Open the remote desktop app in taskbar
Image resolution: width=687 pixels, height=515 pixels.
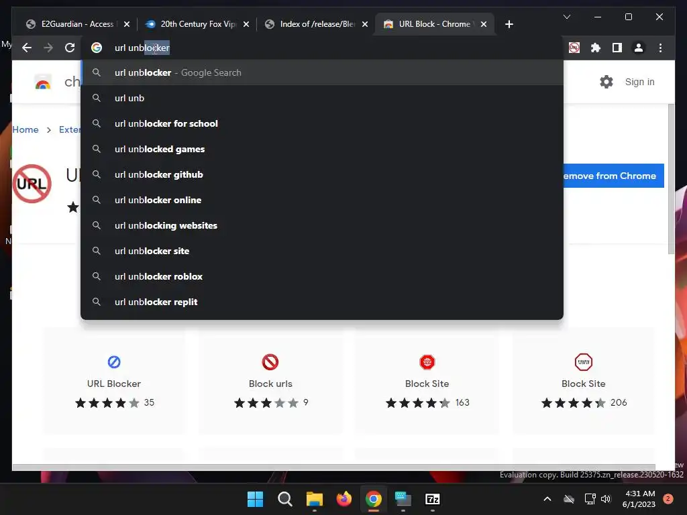tap(403, 499)
